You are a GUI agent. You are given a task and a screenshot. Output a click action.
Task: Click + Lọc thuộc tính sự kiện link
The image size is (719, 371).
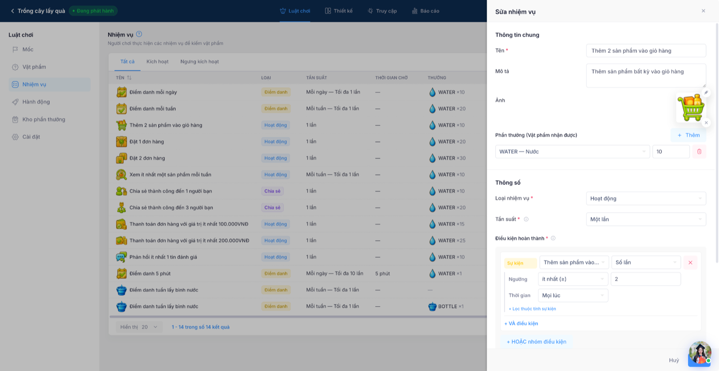click(x=532, y=309)
